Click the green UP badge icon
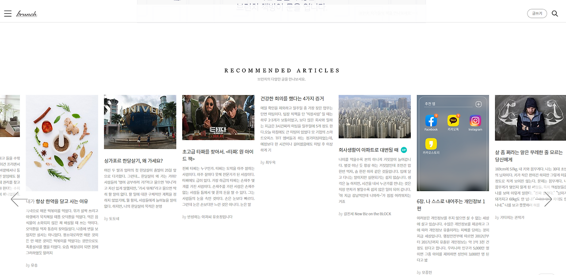566x275 pixels. click(404, 150)
